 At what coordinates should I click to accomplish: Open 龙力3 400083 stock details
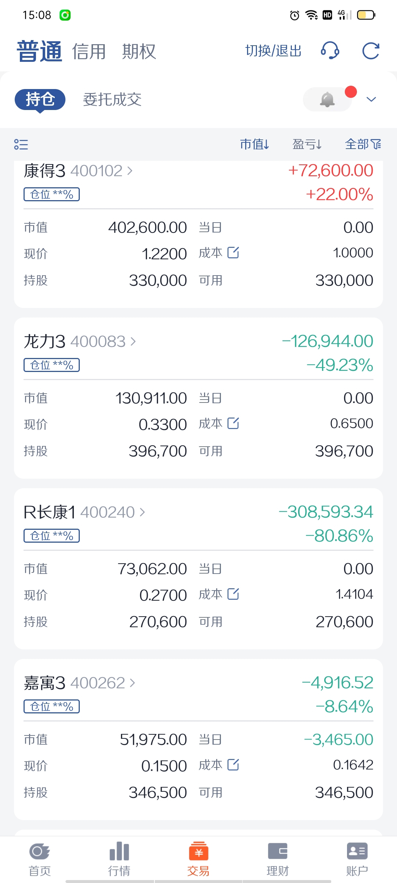(x=80, y=341)
